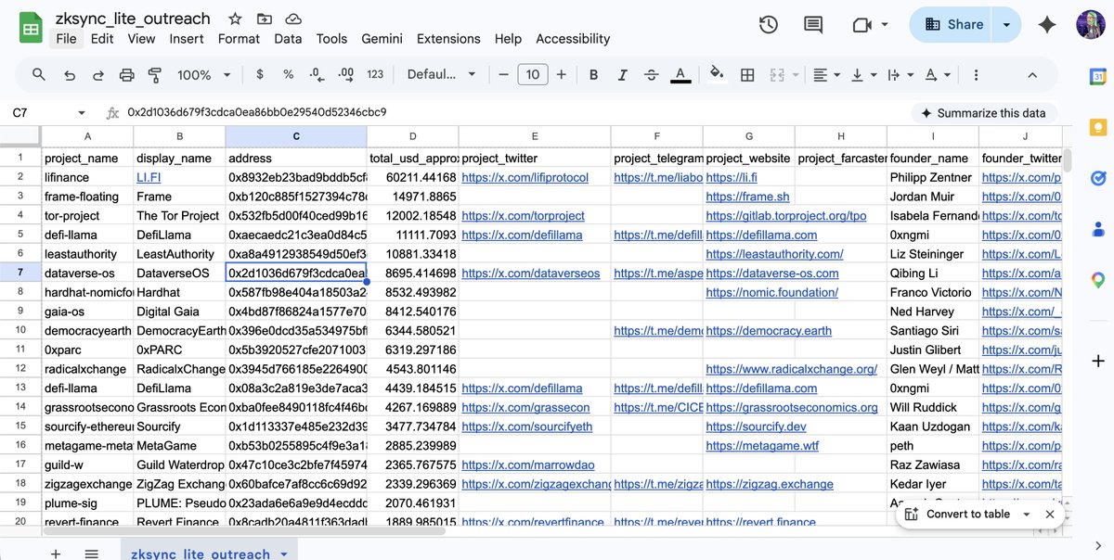Open the Google Sheets home icon
The width and height of the screenshot is (1114, 560).
(x=31, y=27)
